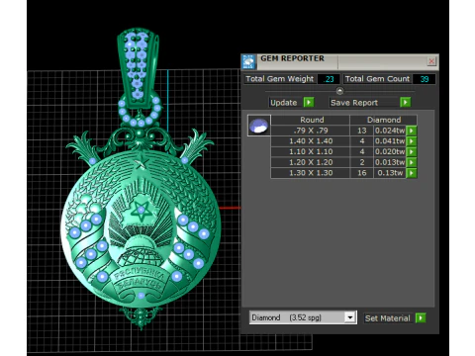
Task: Click the 0.13tw weight cell
Action: click(x=390, y=173)
